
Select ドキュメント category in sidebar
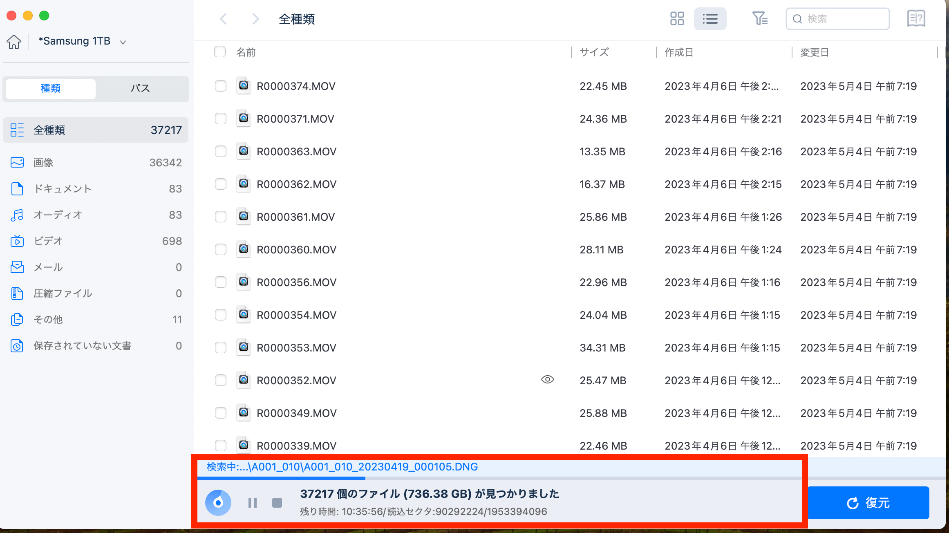pos(96,189)
